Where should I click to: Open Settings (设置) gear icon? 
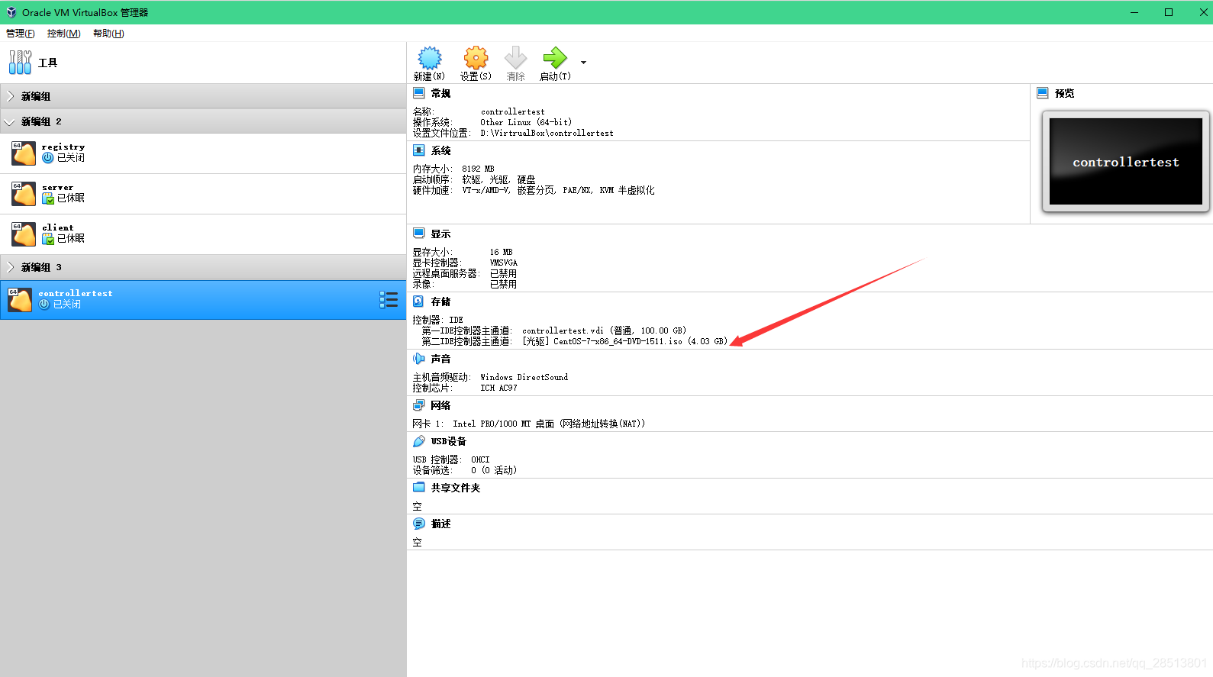[x=476, y=58]
